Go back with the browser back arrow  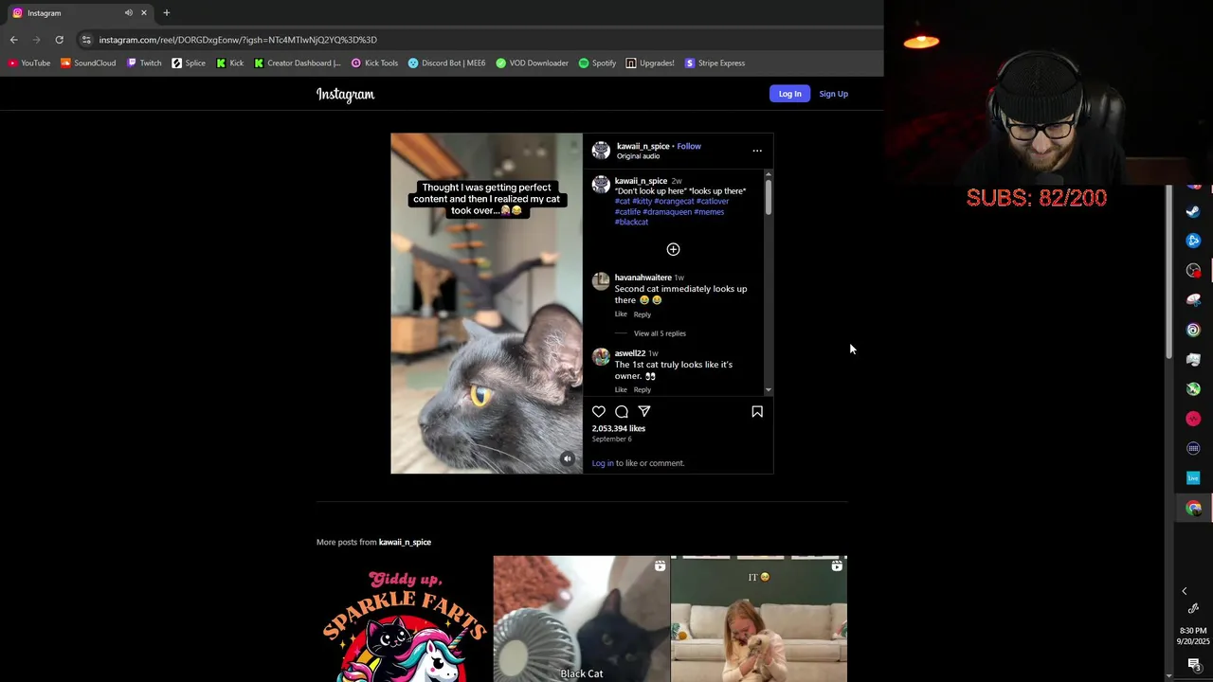(13, 40)
